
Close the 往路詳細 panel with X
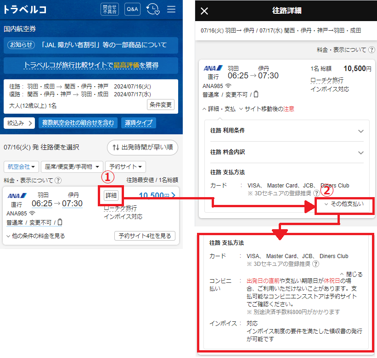[205, 11]
